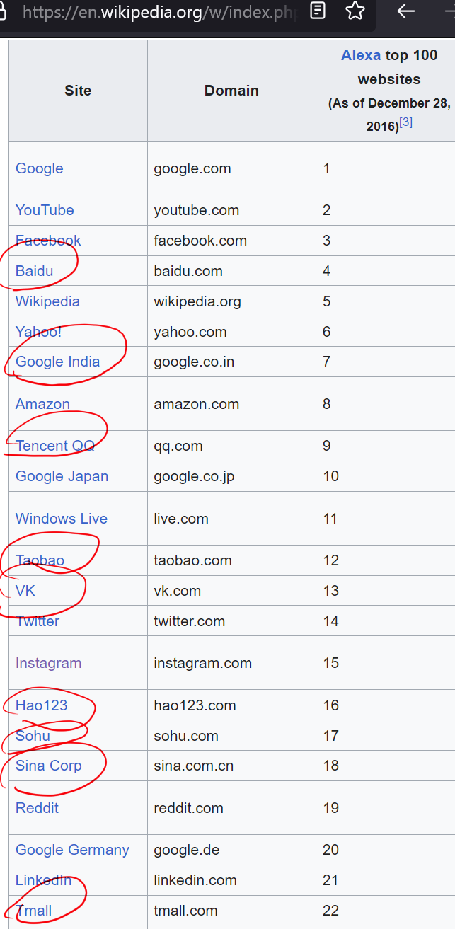Open the circled Baidu link
The image size is (455, 929).
[34, 271]
